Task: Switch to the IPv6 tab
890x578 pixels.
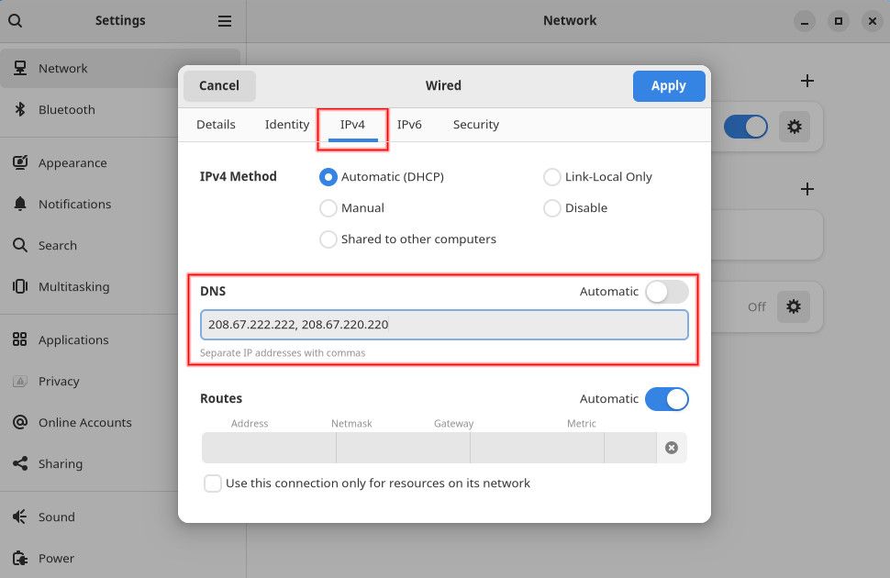Action: 410,124
